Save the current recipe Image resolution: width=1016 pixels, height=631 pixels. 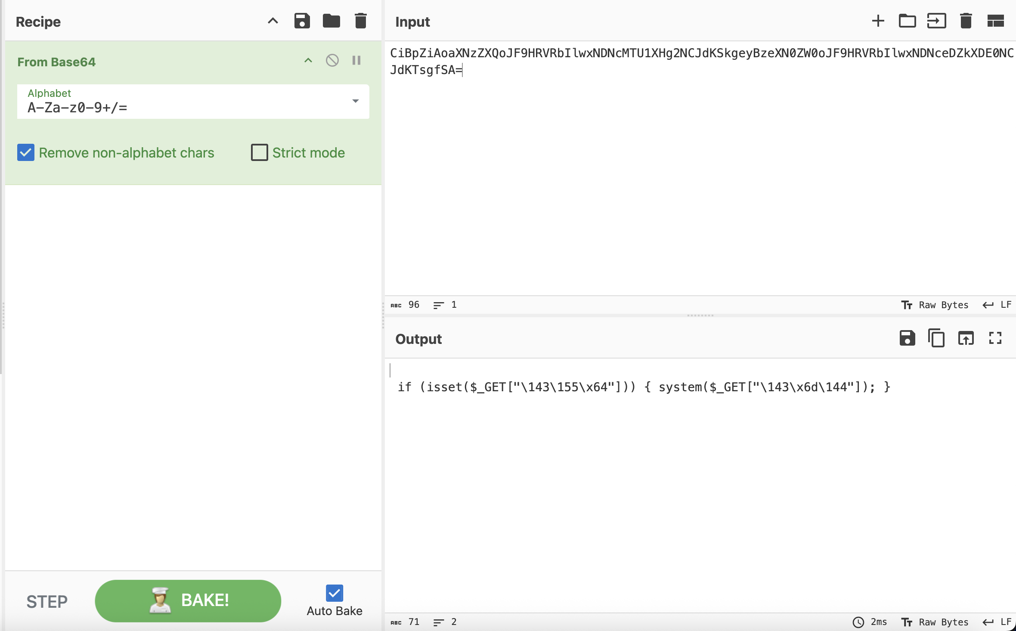point(302,21)
